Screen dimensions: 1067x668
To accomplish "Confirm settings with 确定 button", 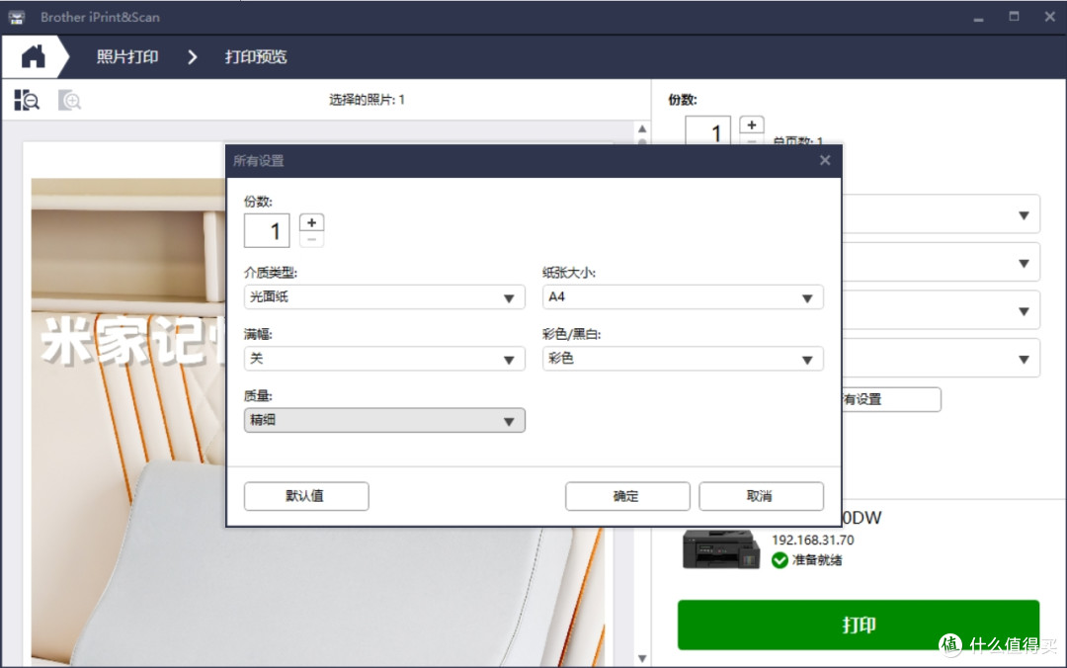I will (x=627, y=496).
